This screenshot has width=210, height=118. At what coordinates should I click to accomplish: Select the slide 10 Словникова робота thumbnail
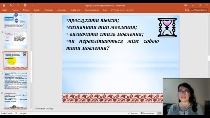[x=15, y=101]
